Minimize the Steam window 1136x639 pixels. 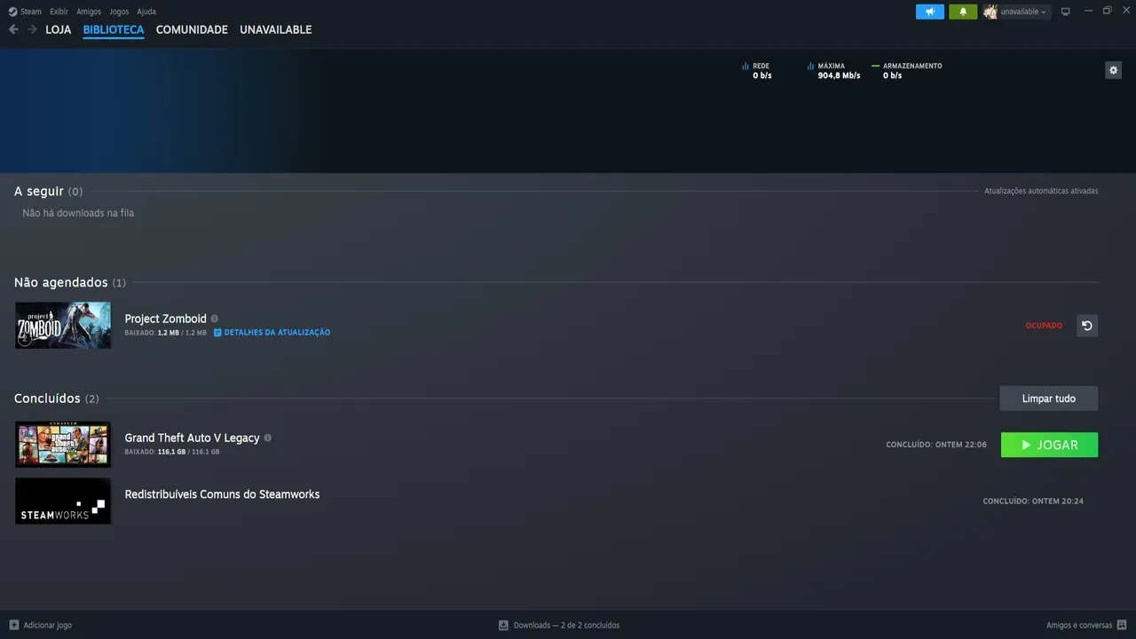click(x=1088, y=11)
